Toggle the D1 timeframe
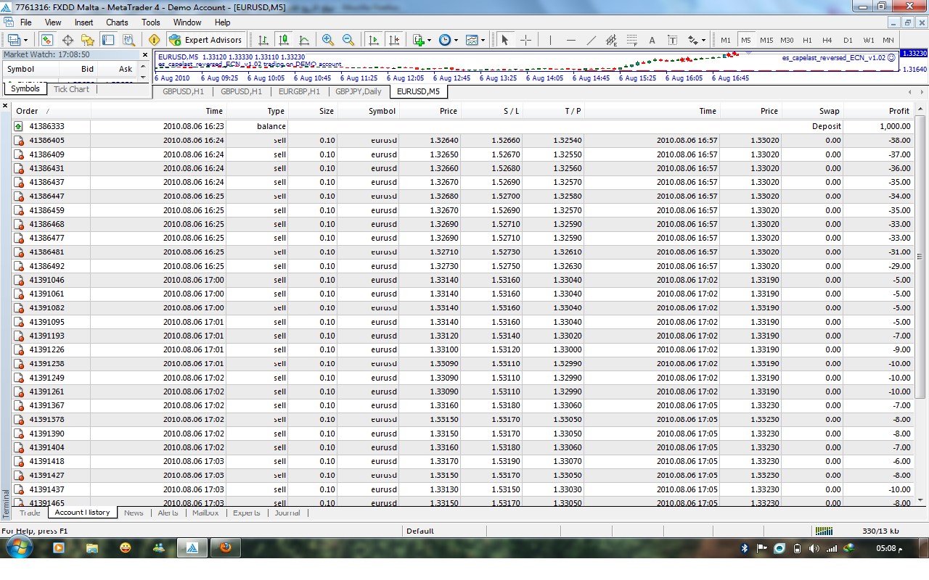Viewport: 929px width, 580px height. tap(848, 40)
